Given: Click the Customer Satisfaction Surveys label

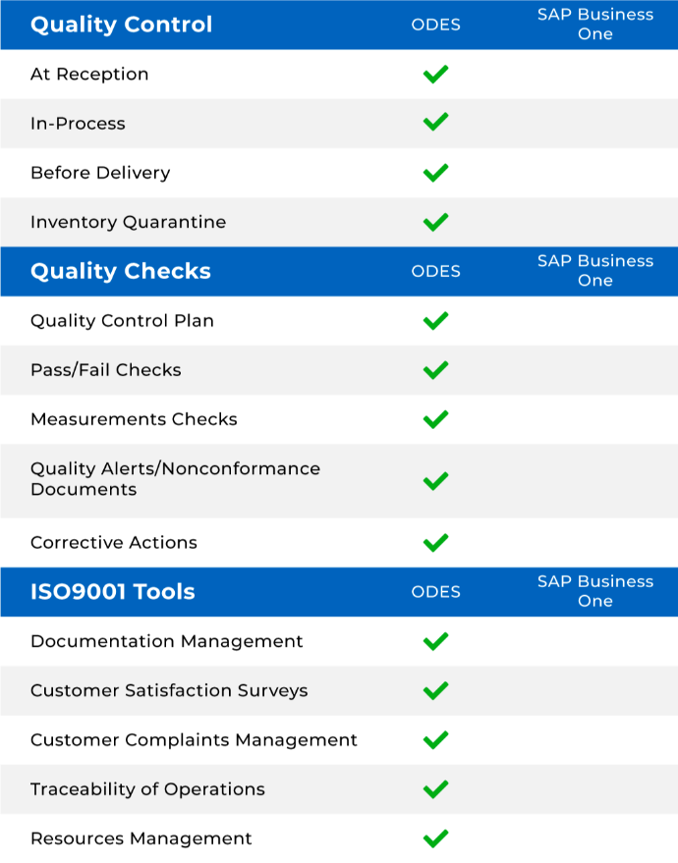Looking at the screenshot, I should pyautogui.click(x=169, y=691).
